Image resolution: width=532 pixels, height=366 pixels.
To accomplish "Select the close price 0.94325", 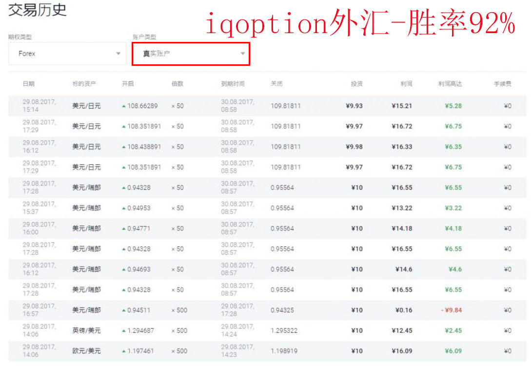I will [x=282, y=310].
